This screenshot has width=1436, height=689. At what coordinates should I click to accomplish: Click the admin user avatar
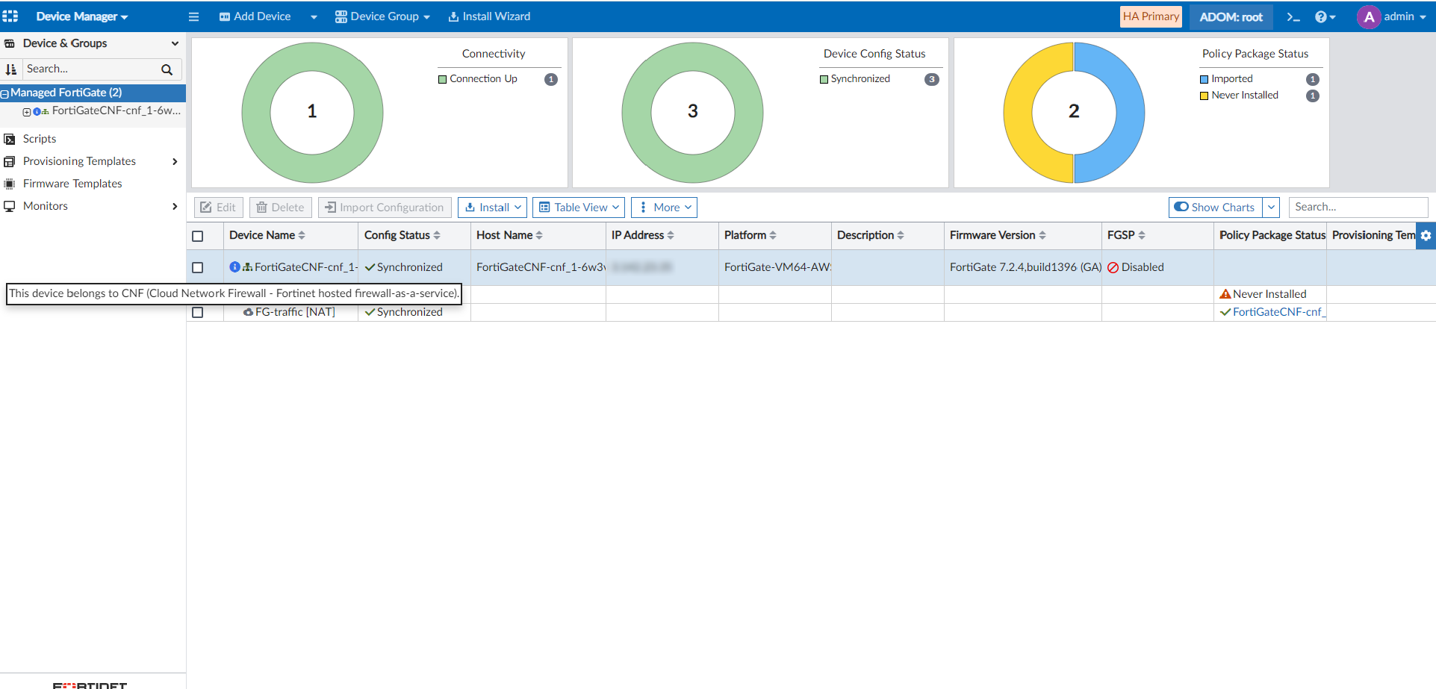pyautogui.click(x=1368, y=17)
